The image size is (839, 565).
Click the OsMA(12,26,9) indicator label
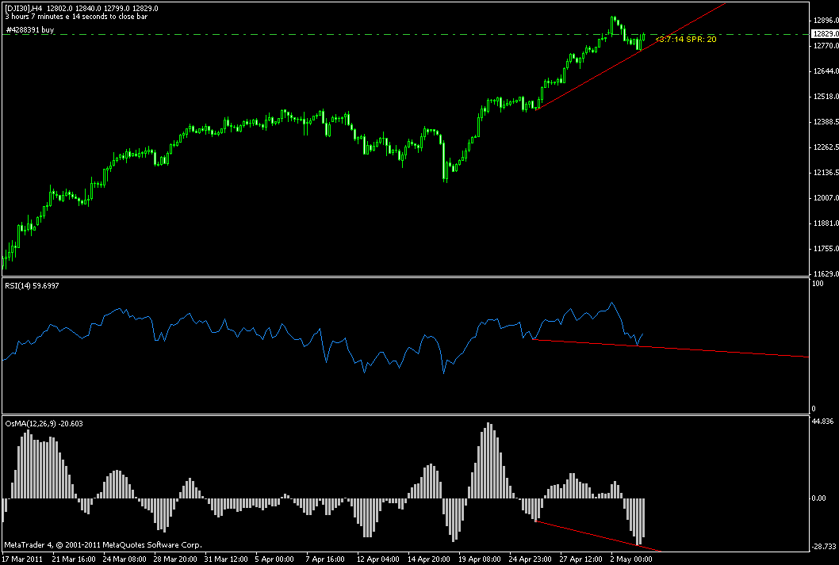tap(44, 423)
